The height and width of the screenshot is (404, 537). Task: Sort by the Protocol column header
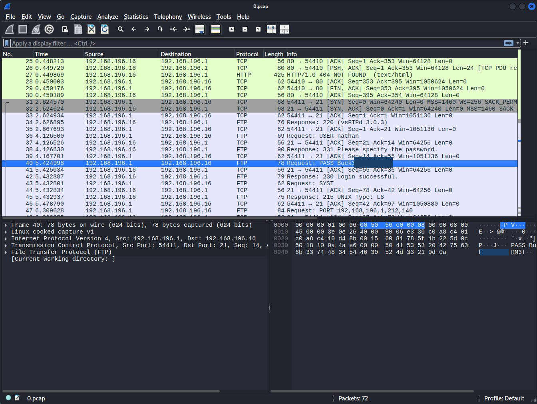(x=249, y=54)
